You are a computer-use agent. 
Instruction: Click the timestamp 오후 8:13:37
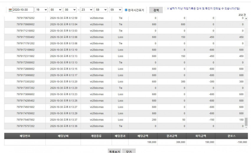tap(71, 120)
